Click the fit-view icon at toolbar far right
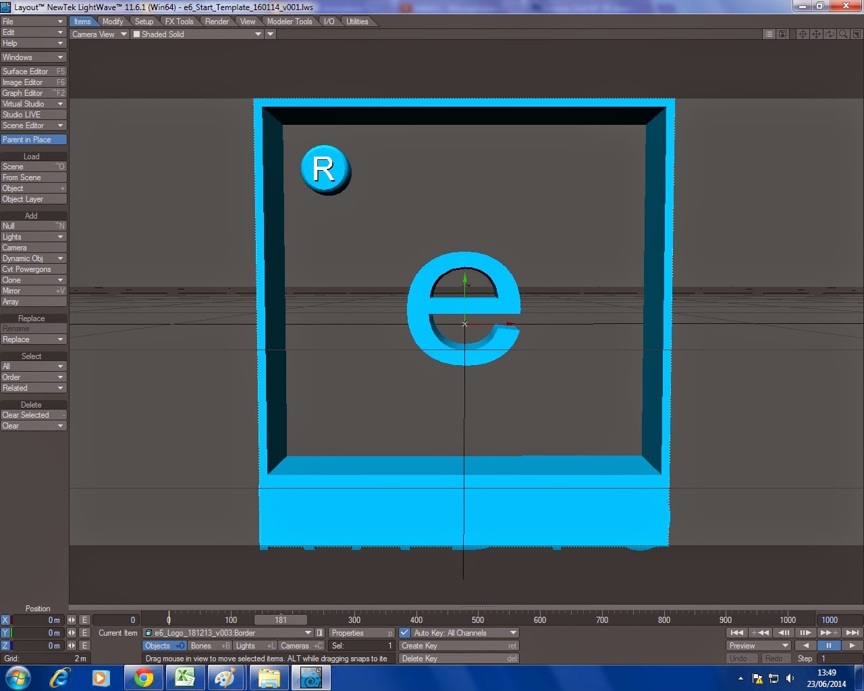This screenshot has width=864, height=691. pos(856,34)
